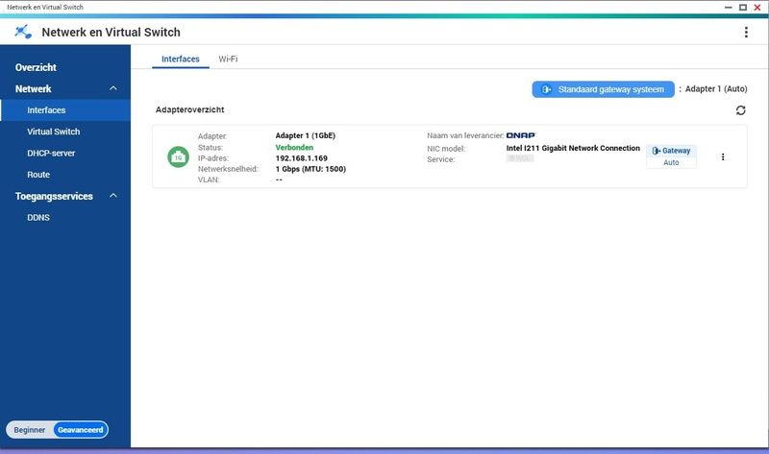The height and width of the screenshot is (454, 769).
Task: Refresh the adapter overview list
Action: pos(740,110)
